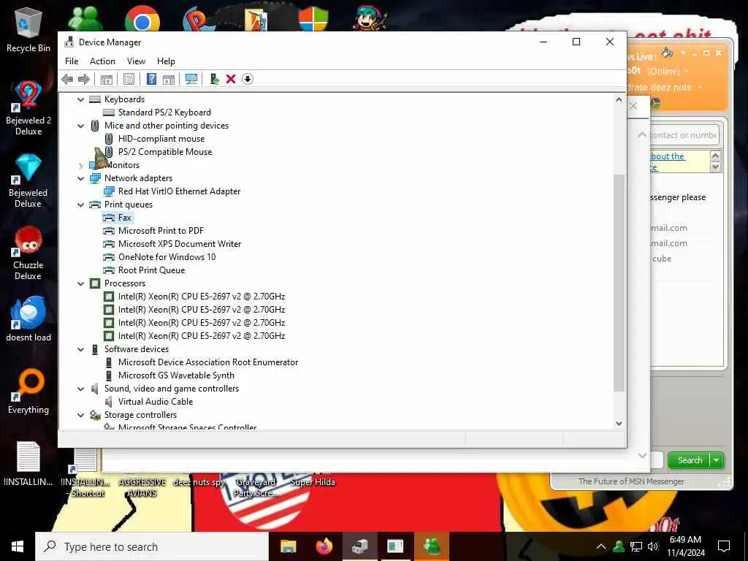The image size is (748, 561).
Task: Collapse the Network adapters node
Action: (x=80, y=178)
